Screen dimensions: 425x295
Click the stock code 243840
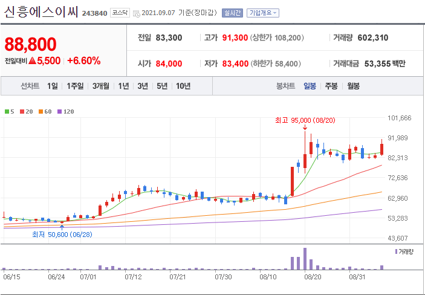coord(94,13)
